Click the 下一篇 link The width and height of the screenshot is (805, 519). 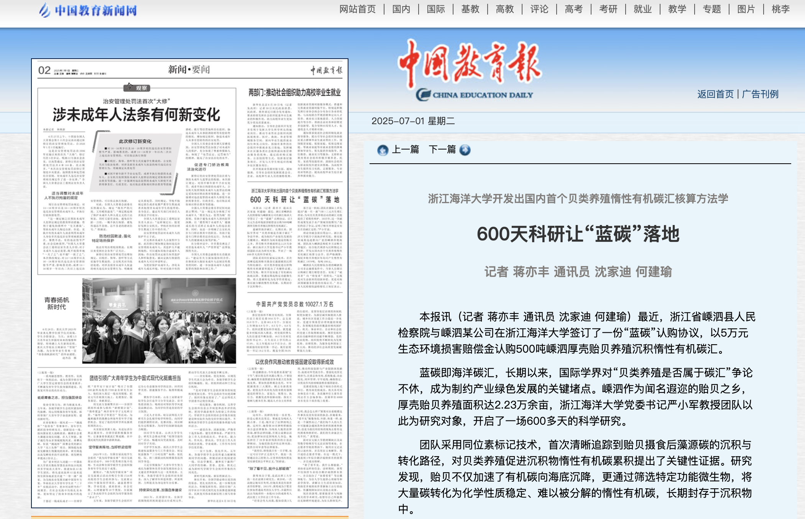point(442,149)
